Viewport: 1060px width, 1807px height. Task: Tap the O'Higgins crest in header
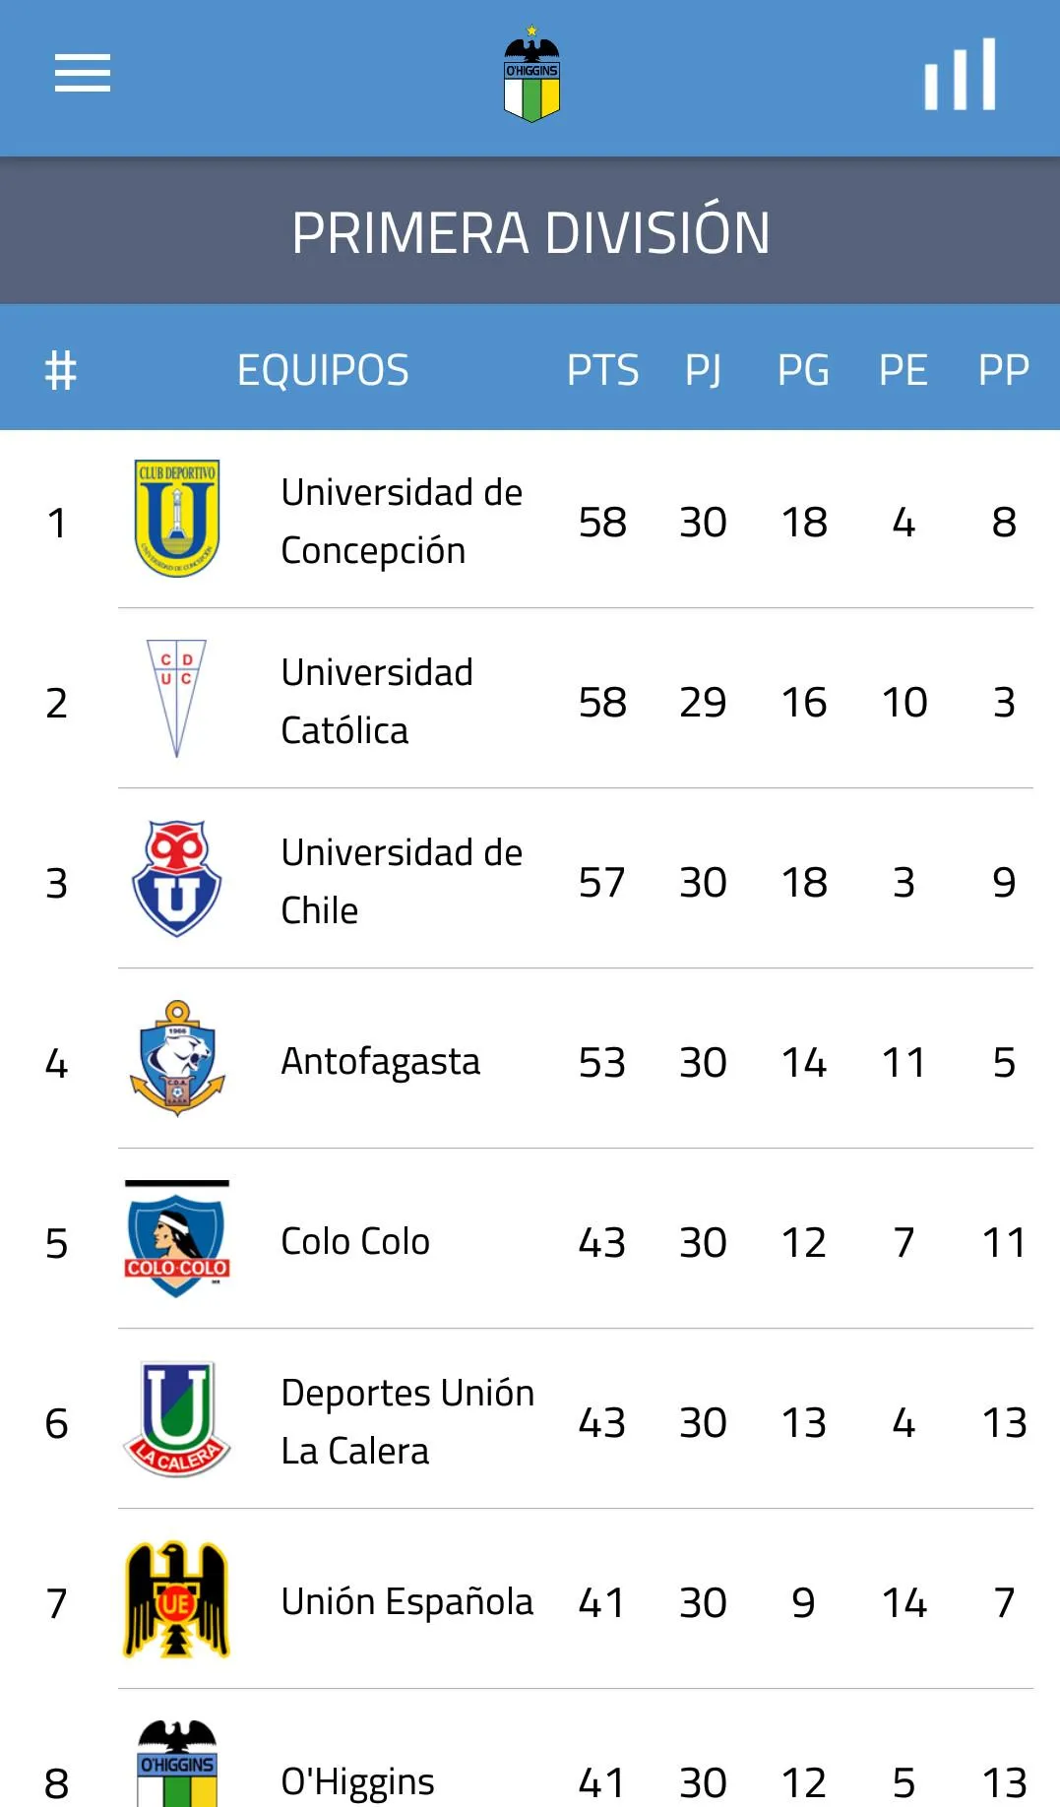[x=531, y=75]
